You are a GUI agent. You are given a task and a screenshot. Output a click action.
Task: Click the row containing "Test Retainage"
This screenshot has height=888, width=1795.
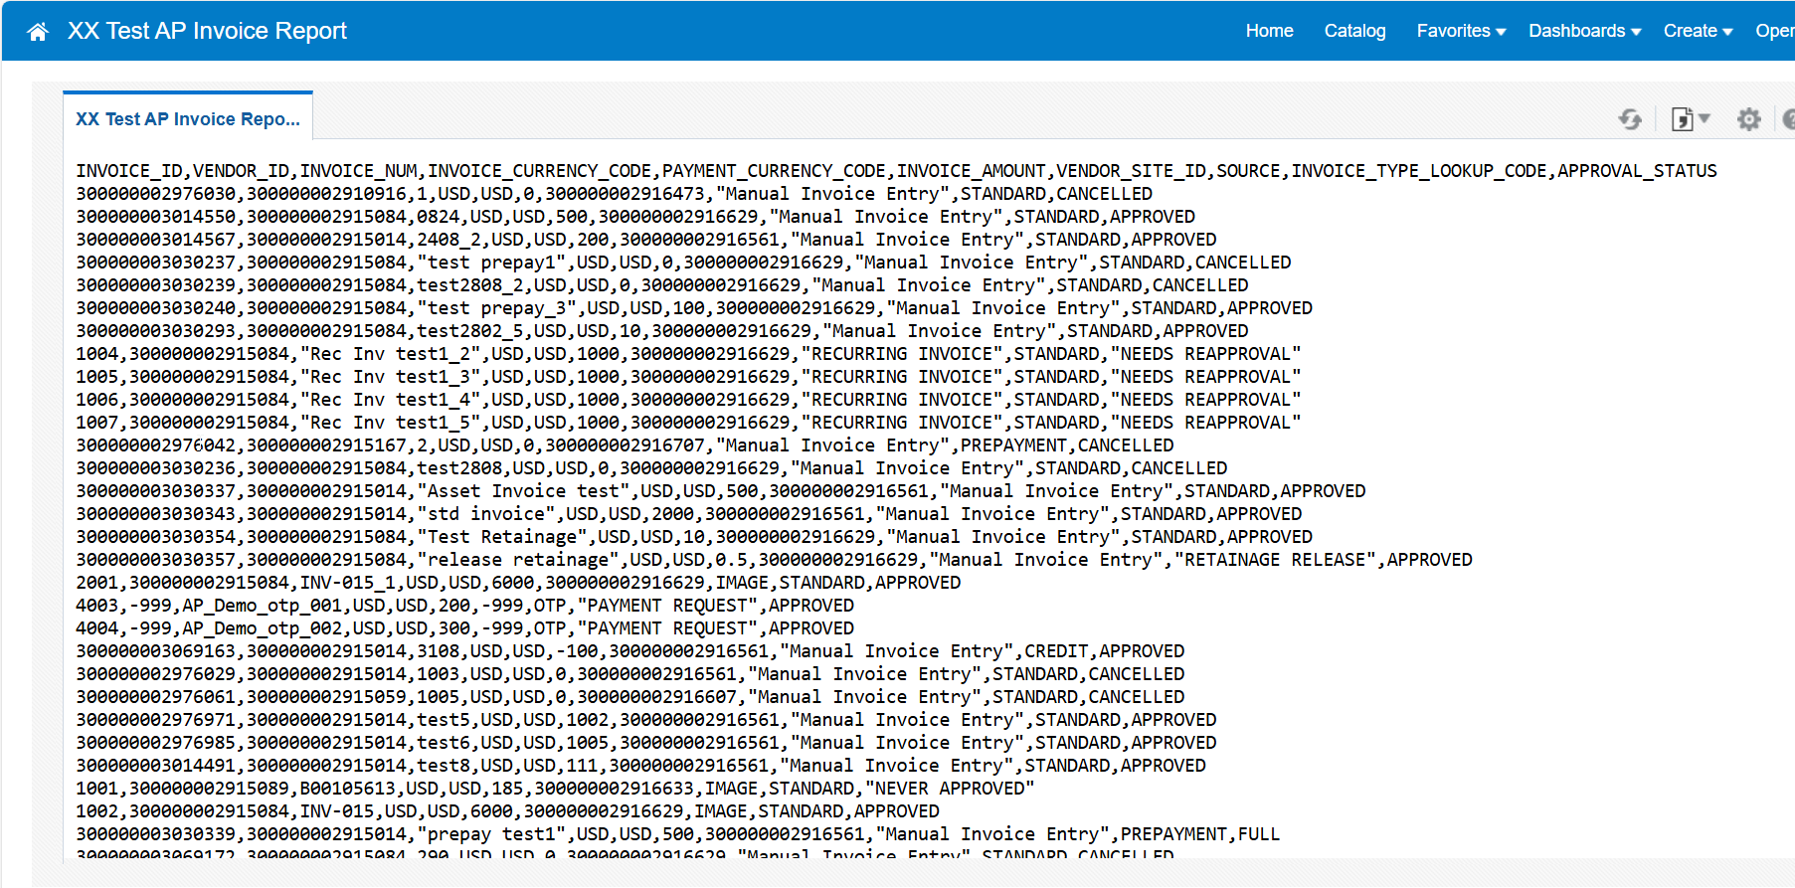tap(694, 537)
